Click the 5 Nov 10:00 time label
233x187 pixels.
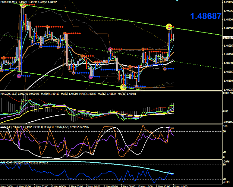click(x=145, y=186)
